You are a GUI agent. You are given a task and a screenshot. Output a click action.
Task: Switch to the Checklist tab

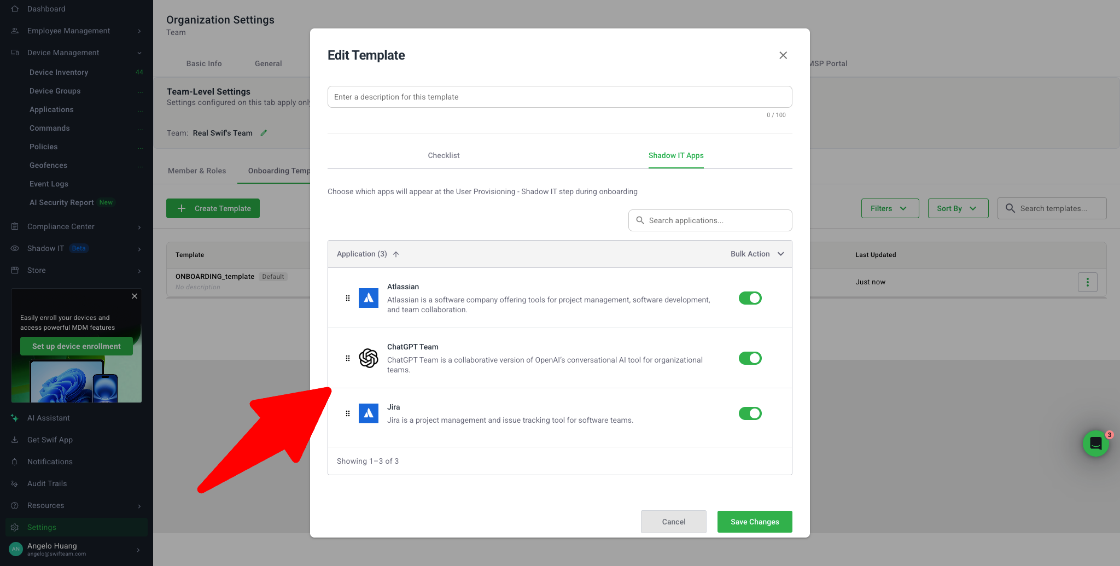pos(444,155)
